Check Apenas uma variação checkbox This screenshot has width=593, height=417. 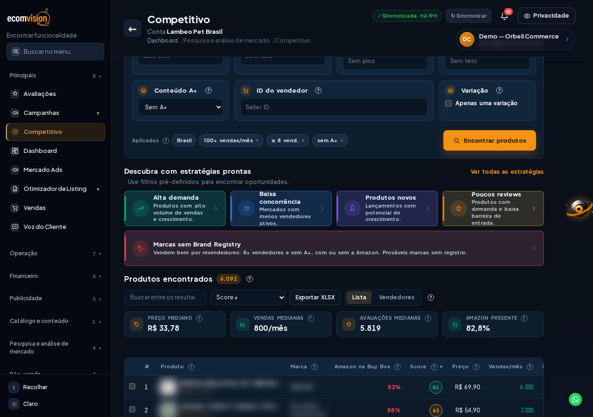coord(448,103)
